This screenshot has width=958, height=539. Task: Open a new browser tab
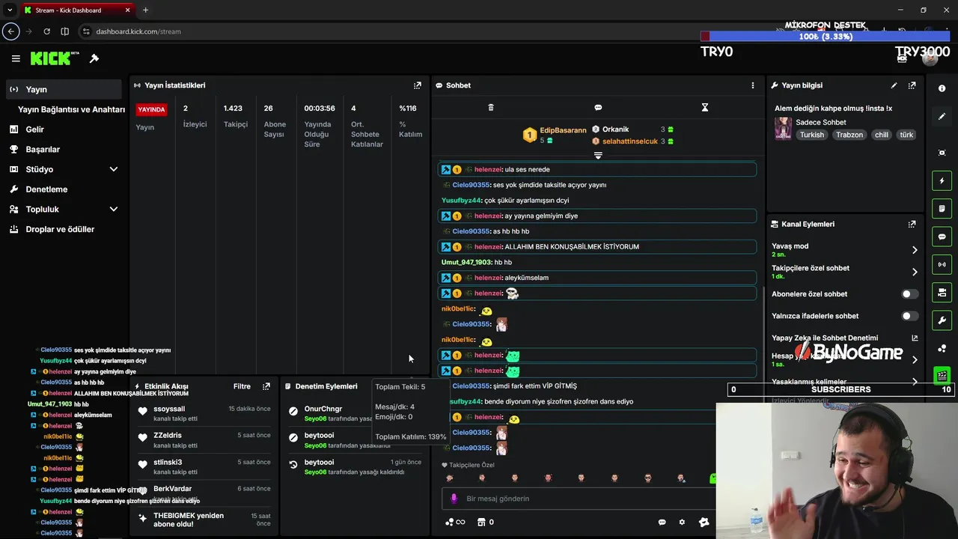click(x=145, y=10)
